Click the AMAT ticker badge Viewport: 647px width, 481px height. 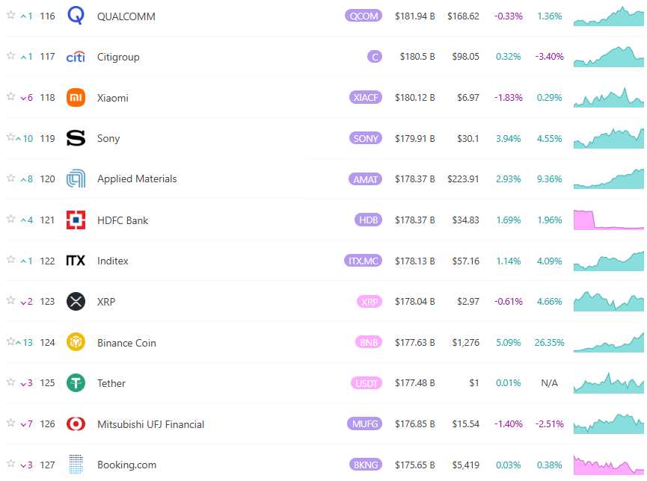point(365,179)
